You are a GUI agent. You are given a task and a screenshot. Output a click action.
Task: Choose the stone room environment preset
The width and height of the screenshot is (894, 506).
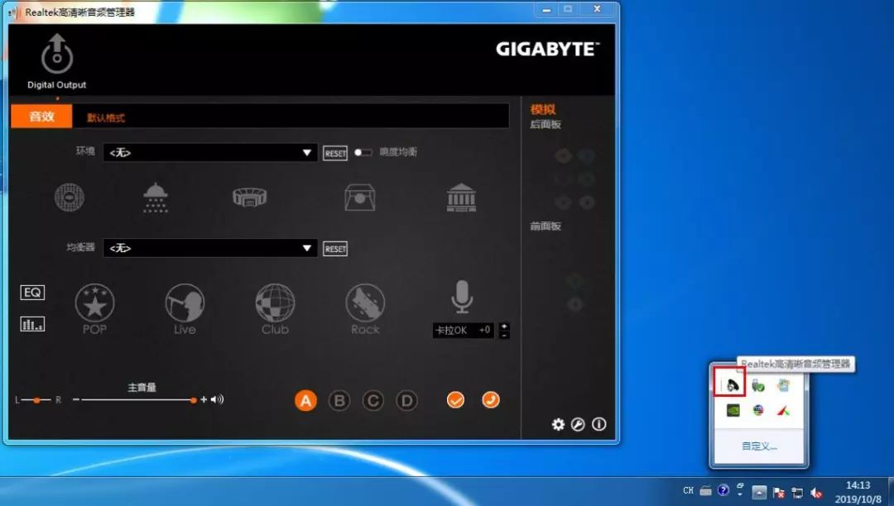click(360, 198)
